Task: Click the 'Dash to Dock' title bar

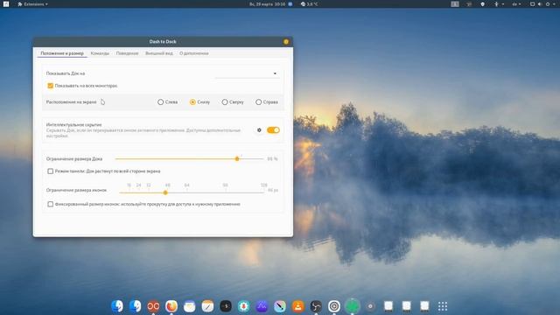Action: tap(163, 41)
